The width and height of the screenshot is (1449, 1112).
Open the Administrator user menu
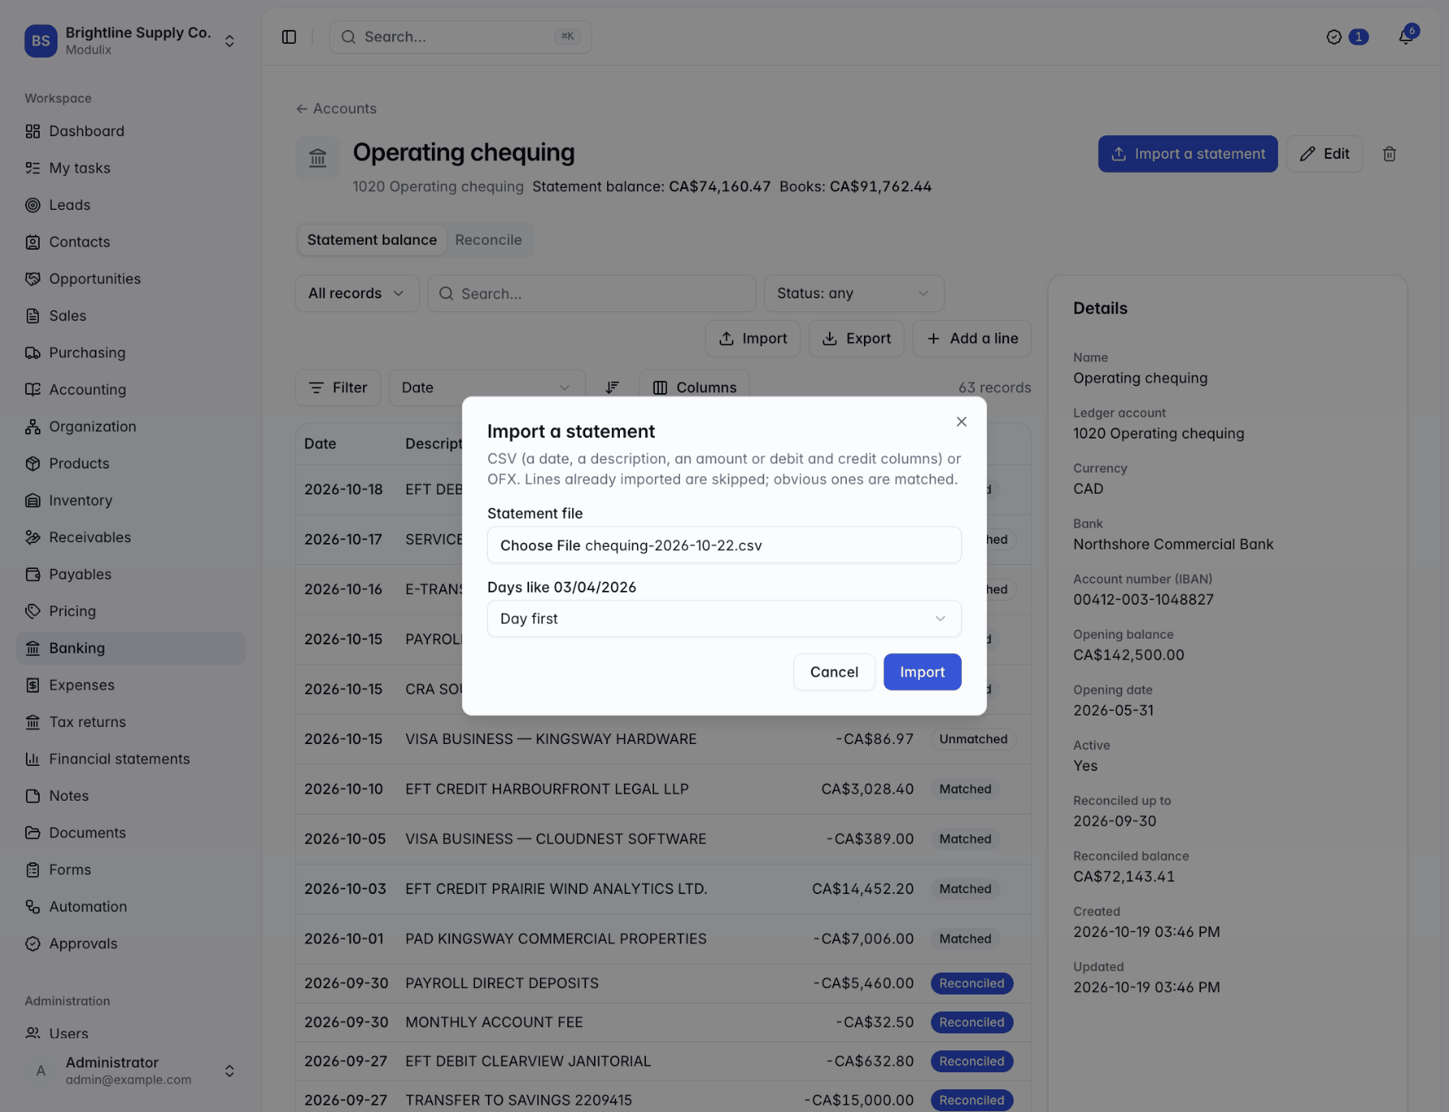[x=131, y=1071]
